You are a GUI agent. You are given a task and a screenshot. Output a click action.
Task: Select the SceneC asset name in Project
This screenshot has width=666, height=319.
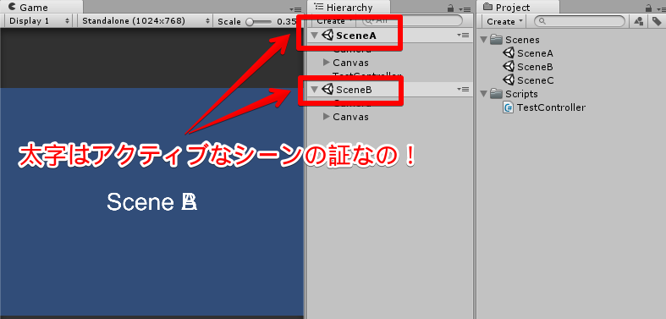(x=535, y=80)
